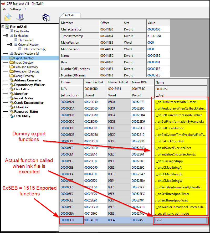This screenshot has width=210, height=233.
Task: Open the Debug Directory folder
Action: point(24,76)
